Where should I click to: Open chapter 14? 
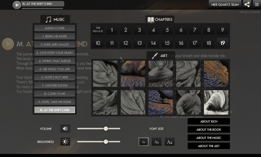point(153,43)
